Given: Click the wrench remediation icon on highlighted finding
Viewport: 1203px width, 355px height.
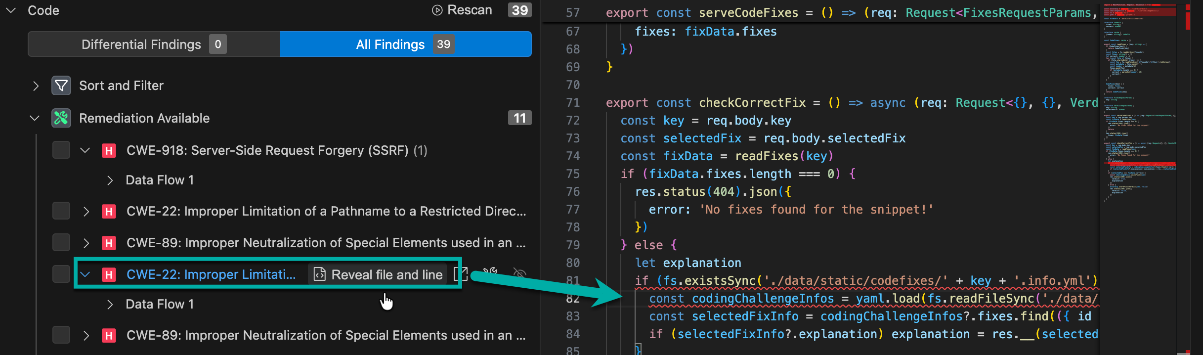Looking at the screenshot, I should pyautogui.click(x=490, y=273).
